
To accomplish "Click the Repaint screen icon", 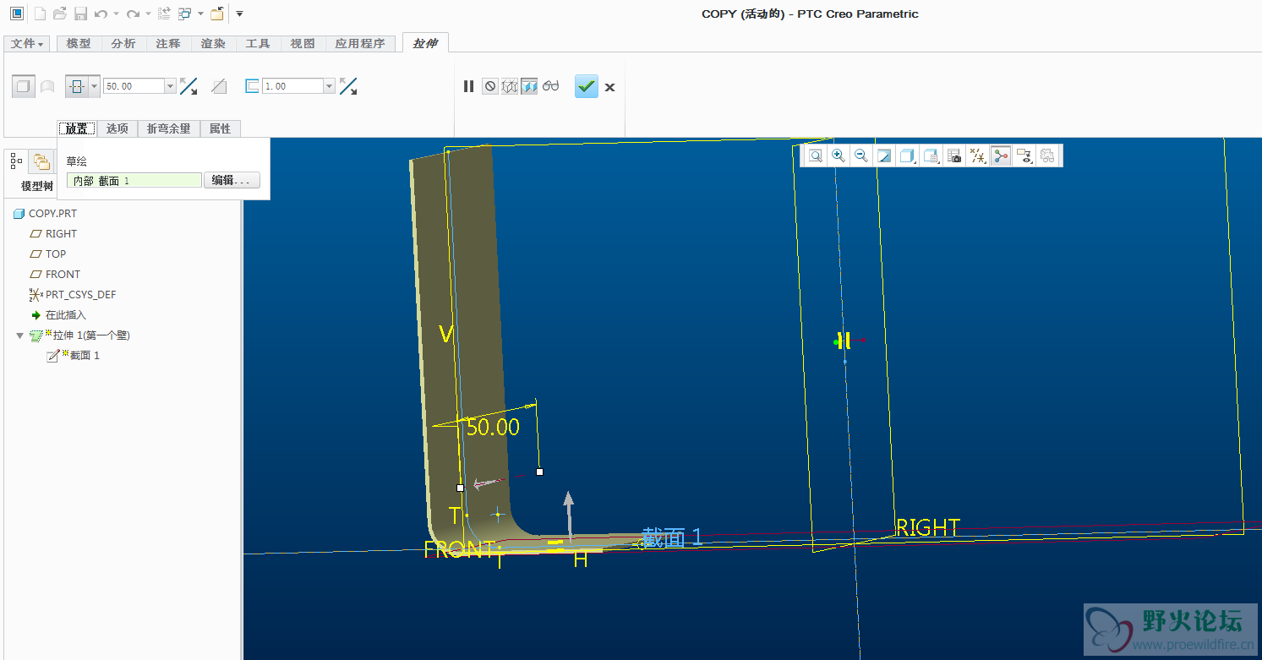I will click(885, 155).
